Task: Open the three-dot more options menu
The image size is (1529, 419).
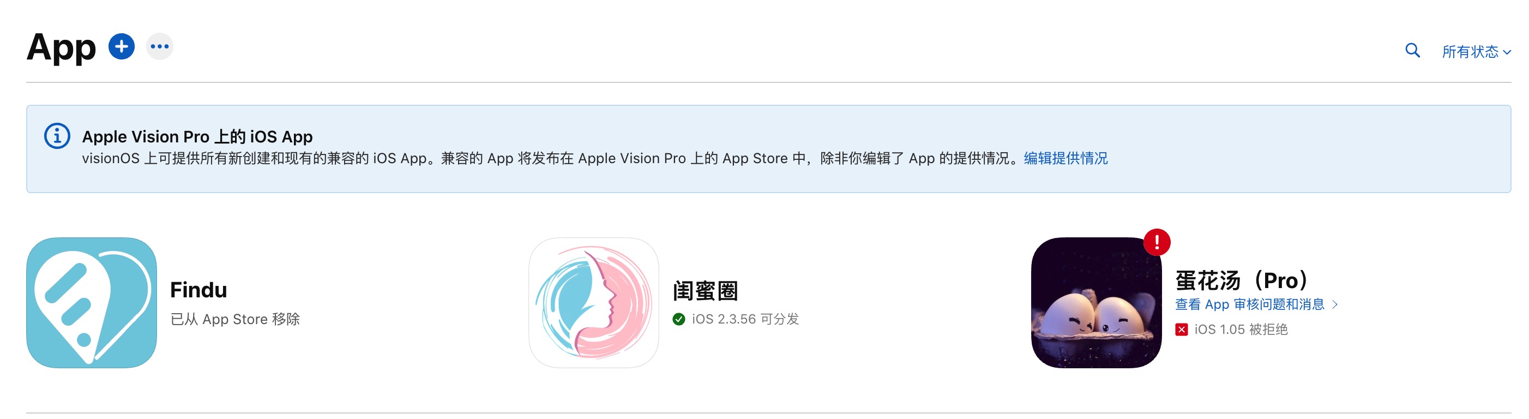Action: 160,46
